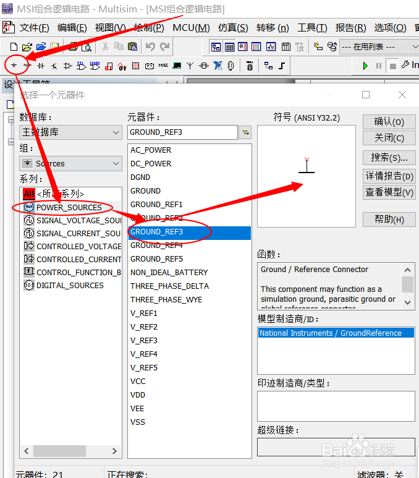Click the Place RF antenna icon
This screenshot has height=478, width=419.
[190, 66]
